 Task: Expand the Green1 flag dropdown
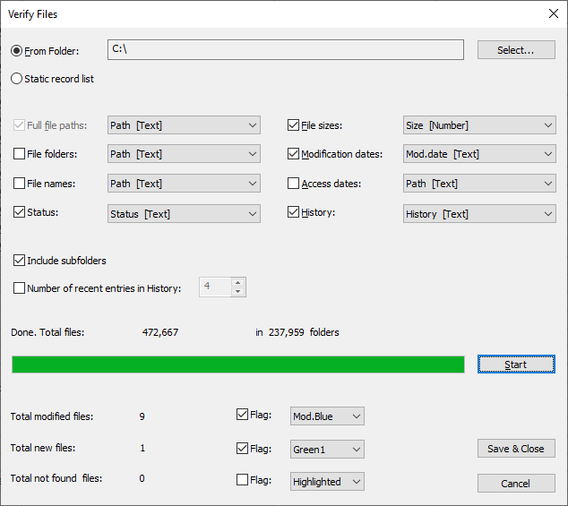(327, 449)
